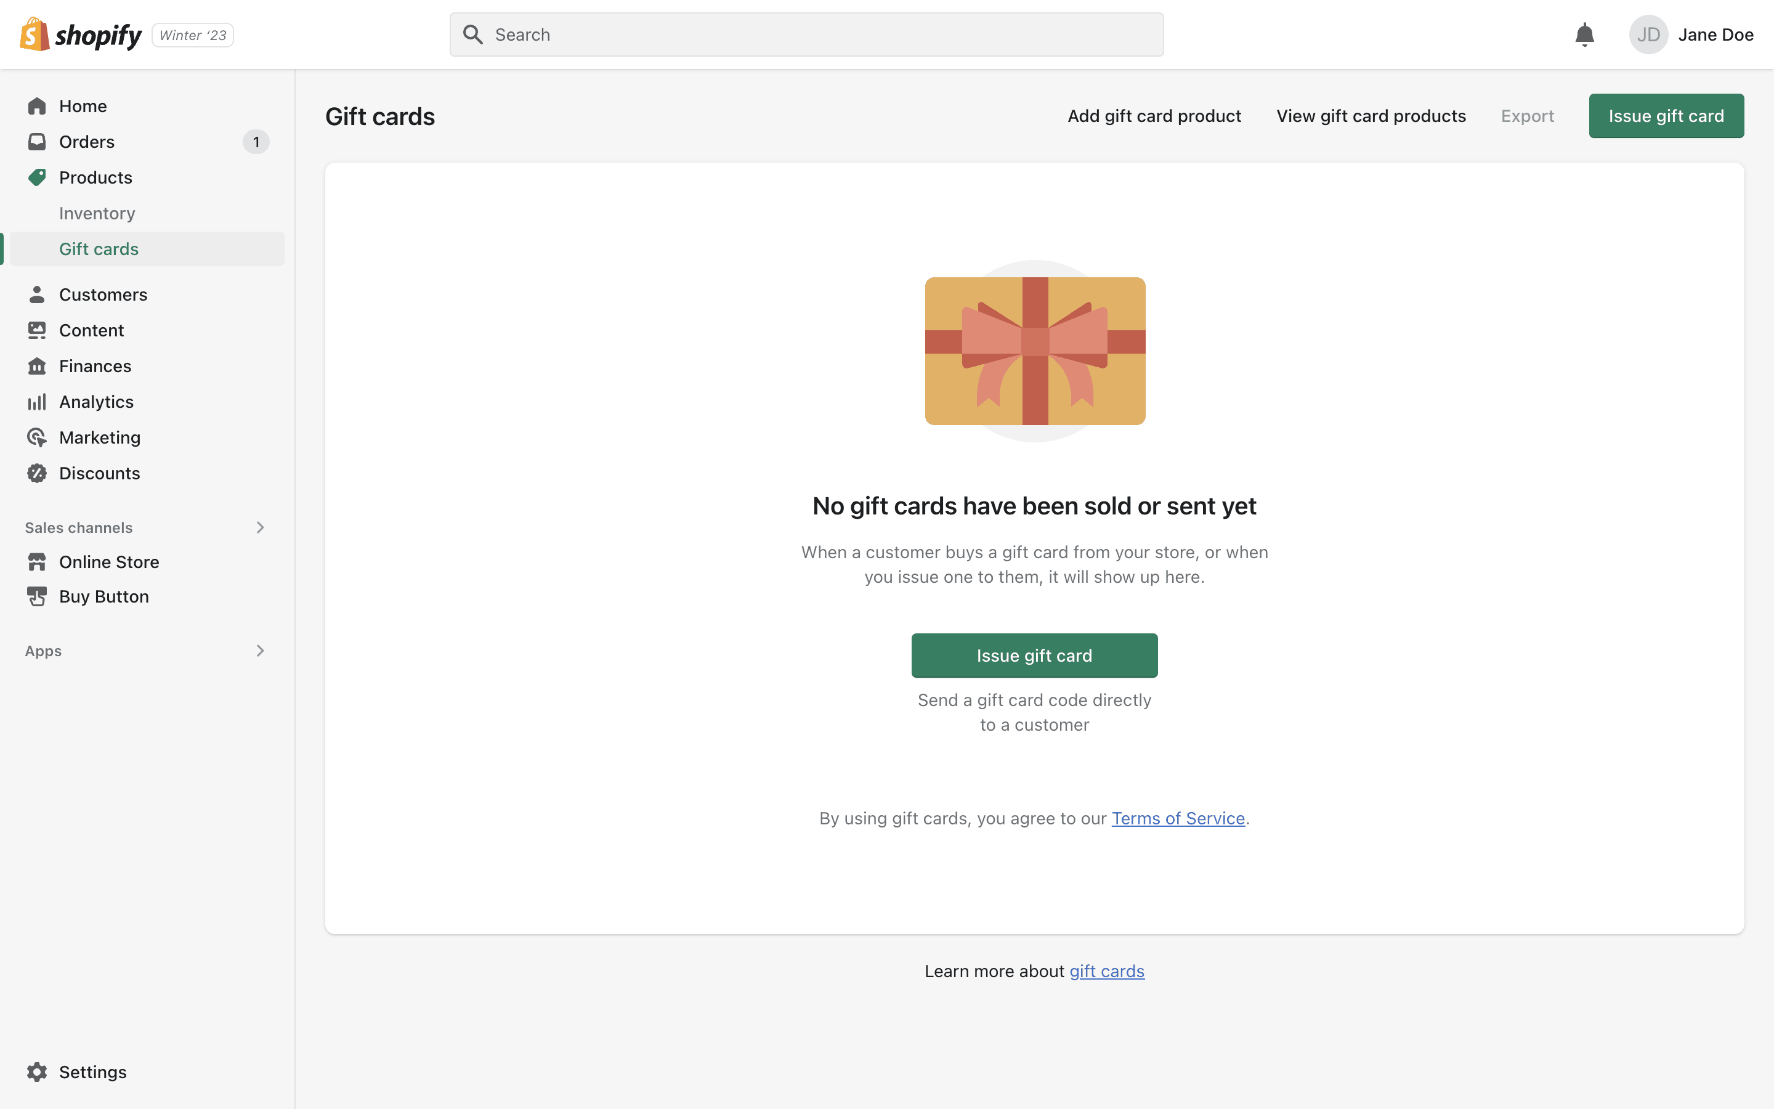The height and width of the screenshot is (1109, 1774).
Task: Click the Marketing target icon
Action: point(37,438)
